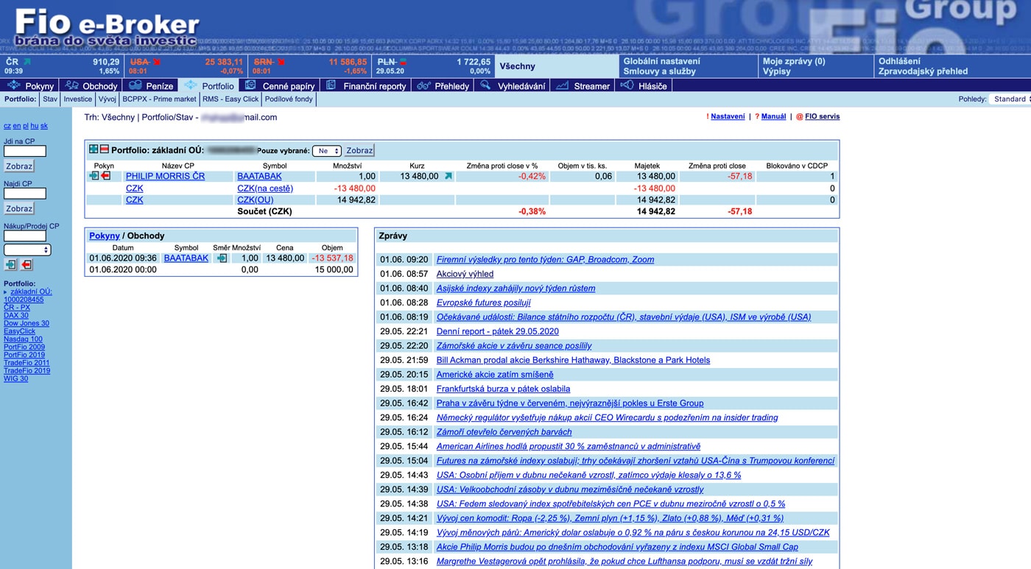Image resolution: width=1031 pixels, height=569 pixels.
Task: Click the Vyhledávání magnifier icon
Action: (485, 85)
